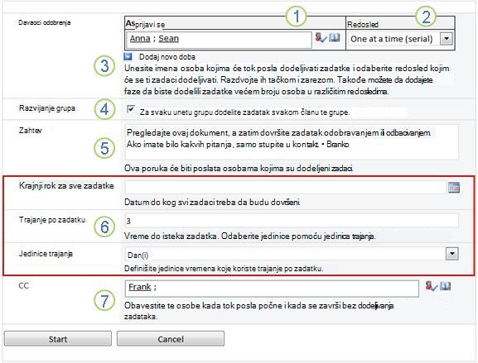Click the Krajnji rok za sve zadatke field

[286, 187]
